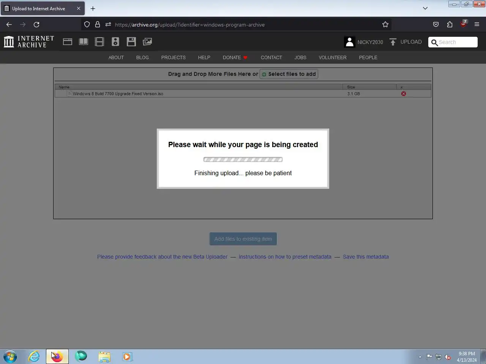The width and height of the screenshot is (486, 364).
Task: Click Save this metadata link
Action: [366, 257]
